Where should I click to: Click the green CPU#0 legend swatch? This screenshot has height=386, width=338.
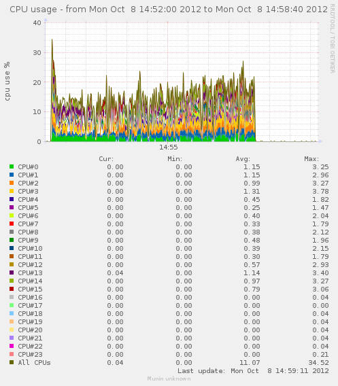12,166
